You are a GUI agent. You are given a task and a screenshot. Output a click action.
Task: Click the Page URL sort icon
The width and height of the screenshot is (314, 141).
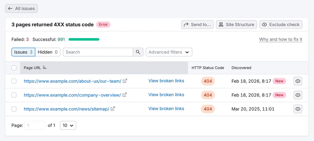pos(45,67)
